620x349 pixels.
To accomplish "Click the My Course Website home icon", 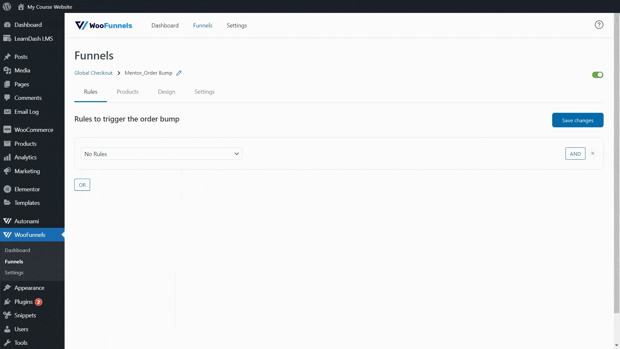I will [x=21, y=6].
